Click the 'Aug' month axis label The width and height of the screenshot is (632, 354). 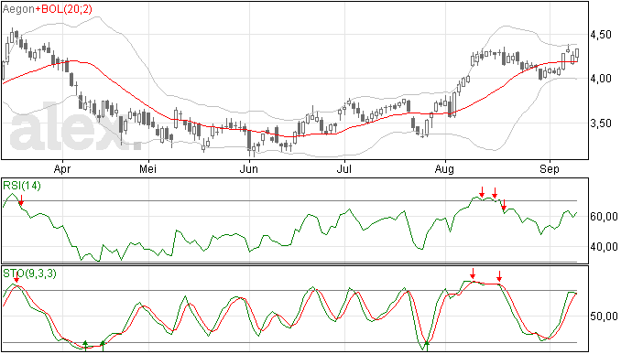click(x=444, y=169)
